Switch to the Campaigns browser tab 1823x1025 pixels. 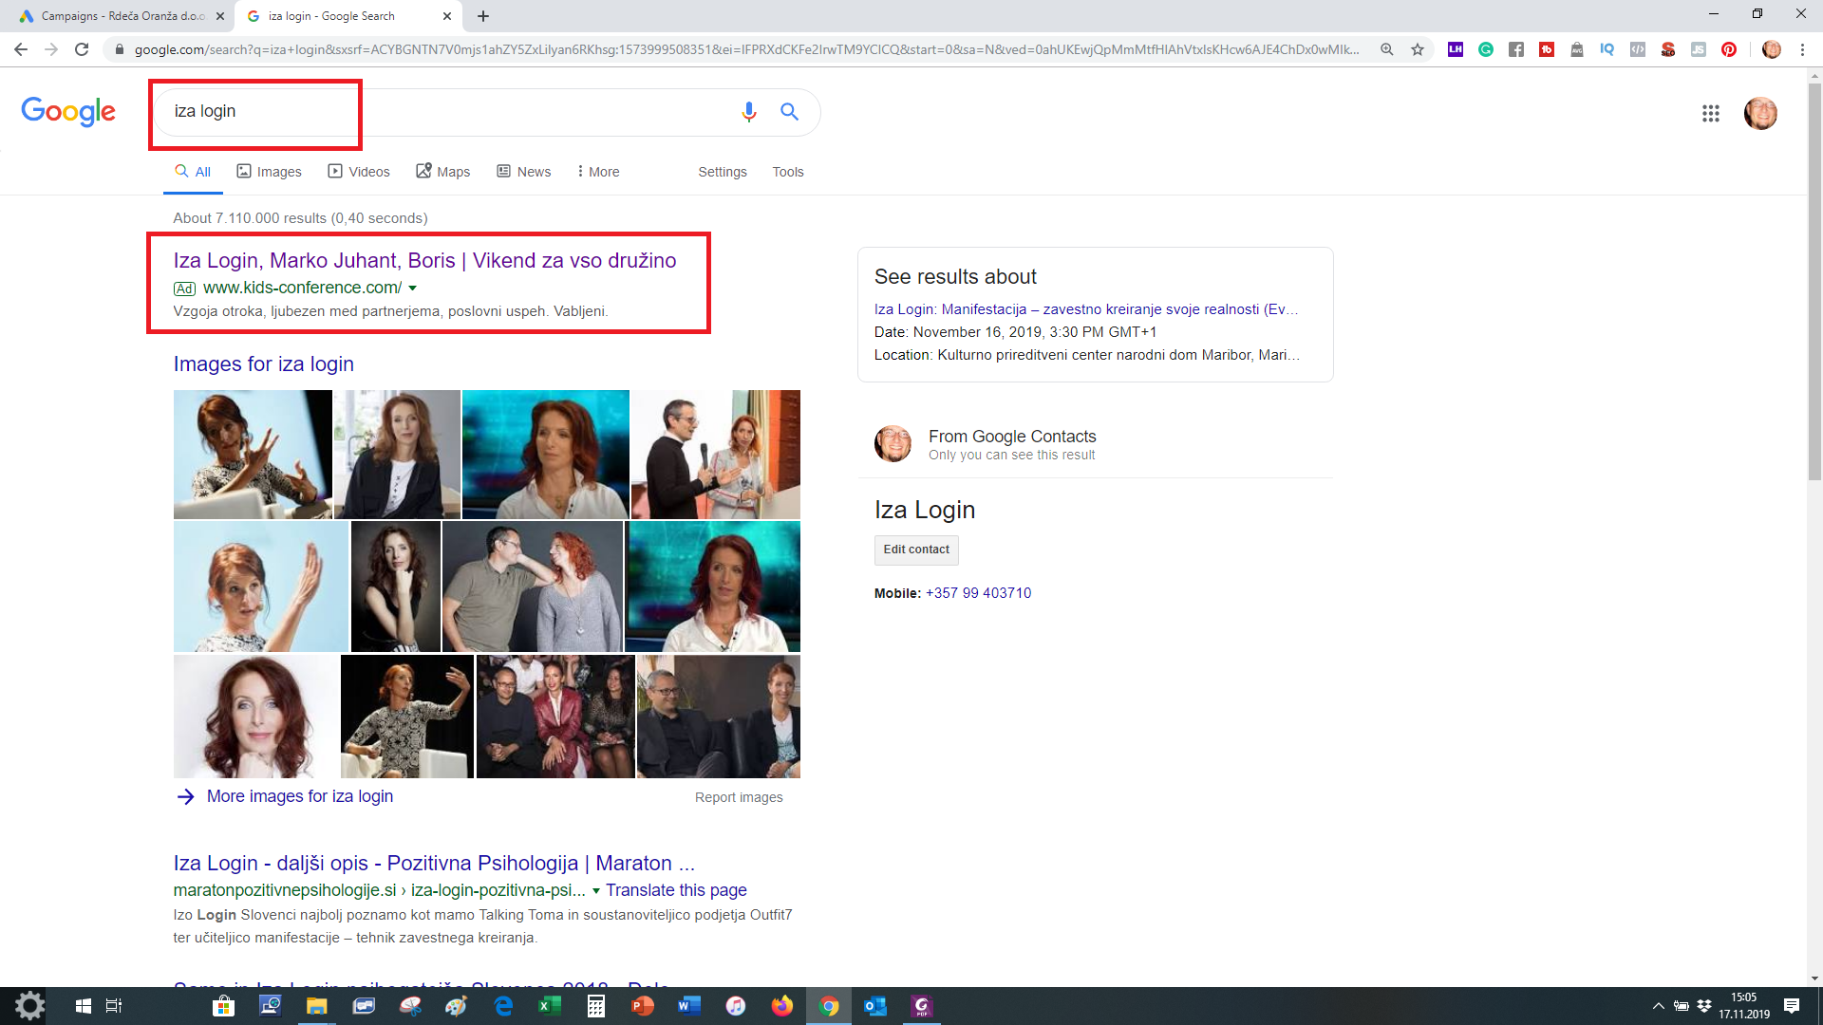tap(122, 16)
